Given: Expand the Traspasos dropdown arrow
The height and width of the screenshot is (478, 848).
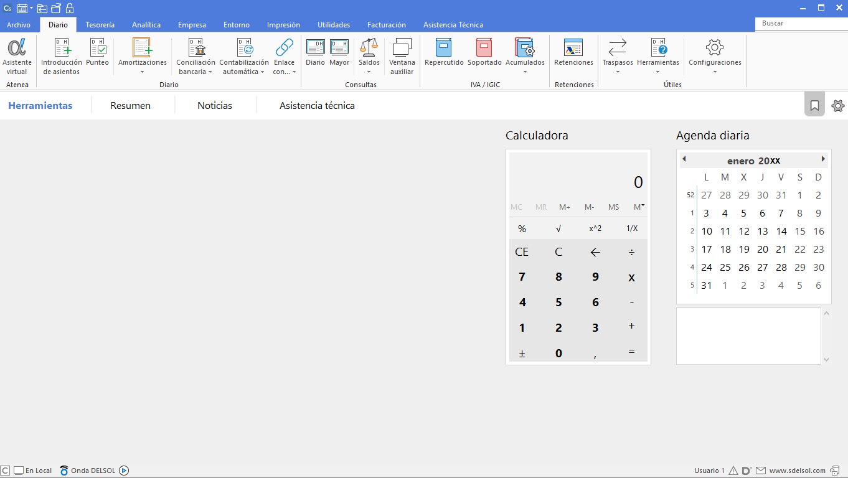Looking at the screenshot, I should click(618, 72).
